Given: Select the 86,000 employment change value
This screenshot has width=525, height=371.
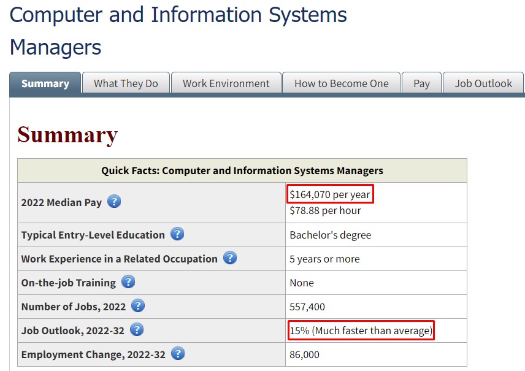Looking at the screenshot, I should pyautogui.click(x=304, y=354).
